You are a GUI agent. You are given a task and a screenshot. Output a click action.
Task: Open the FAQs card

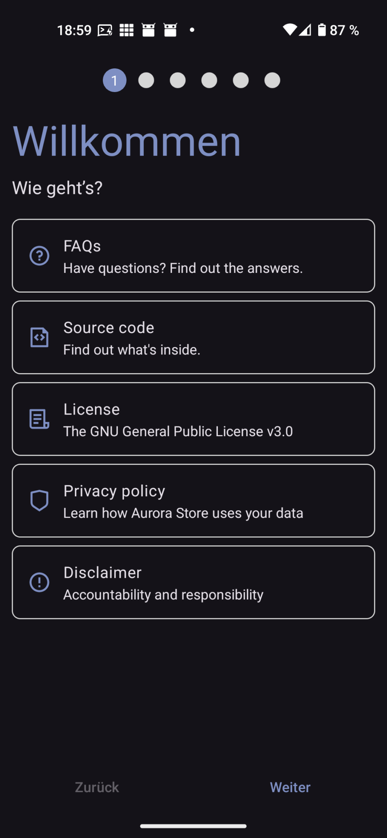click(x=193, y=256)
